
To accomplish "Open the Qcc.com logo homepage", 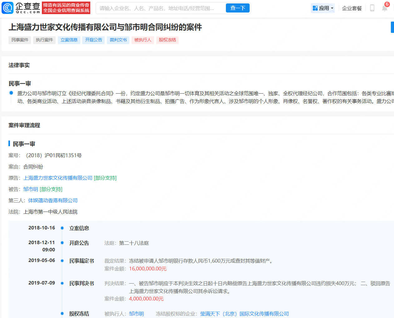I will click(21, 8).
